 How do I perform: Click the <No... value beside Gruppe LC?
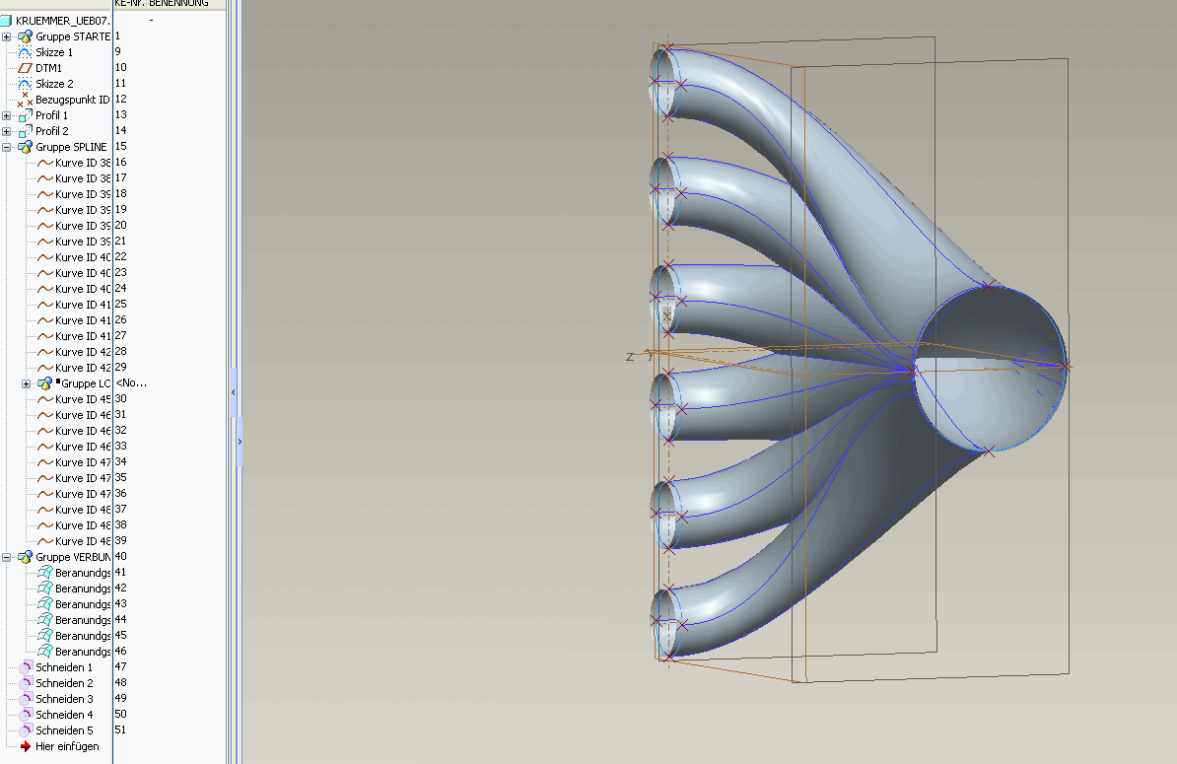click(131, 382)
